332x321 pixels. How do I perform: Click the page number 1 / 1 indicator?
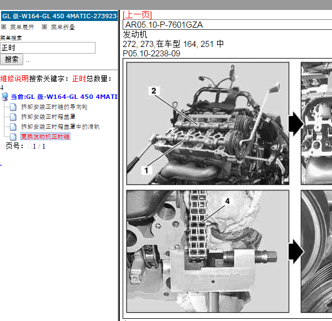(39, 146)
